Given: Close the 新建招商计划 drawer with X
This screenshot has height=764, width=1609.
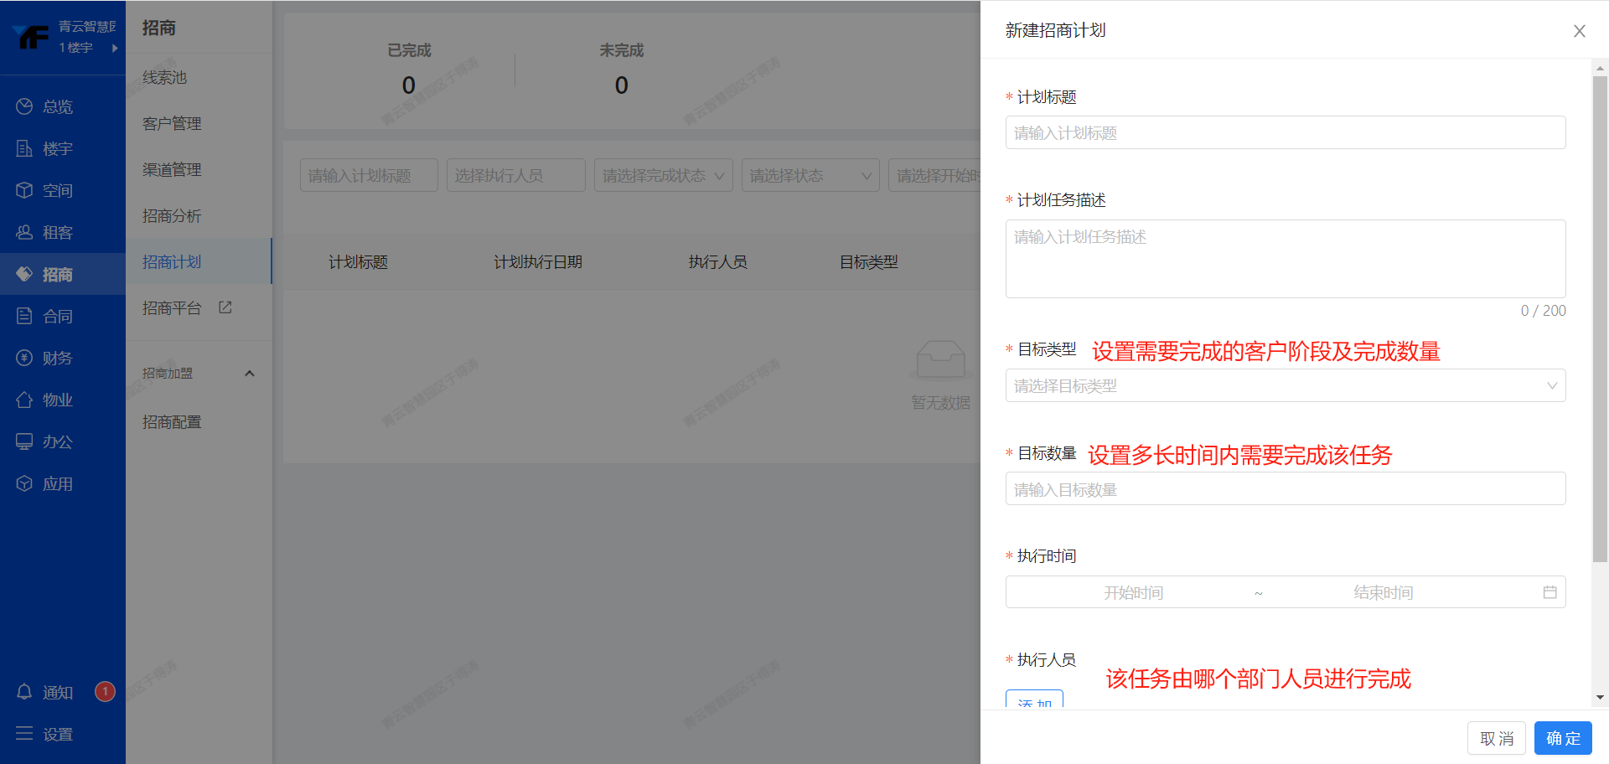Looking at the screenshot, I should 1579,31.
